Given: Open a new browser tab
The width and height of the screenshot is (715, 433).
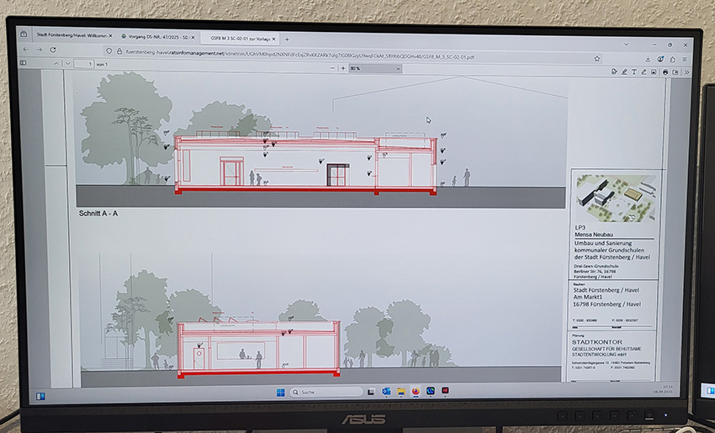Looking at the screenshot, I should 287,39.
